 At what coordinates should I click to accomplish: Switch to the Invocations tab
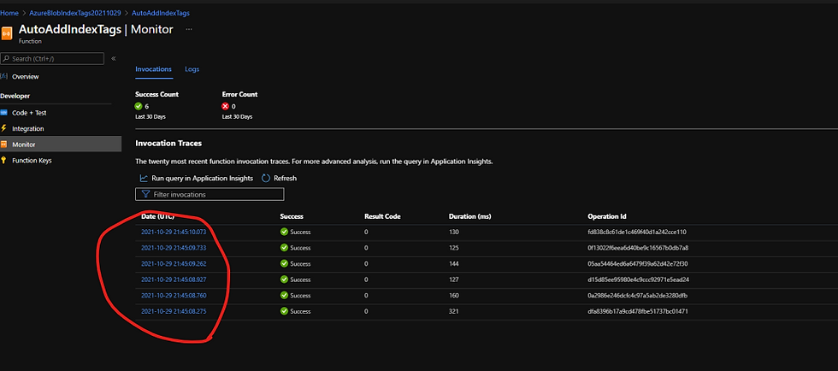tap(153, 69)
